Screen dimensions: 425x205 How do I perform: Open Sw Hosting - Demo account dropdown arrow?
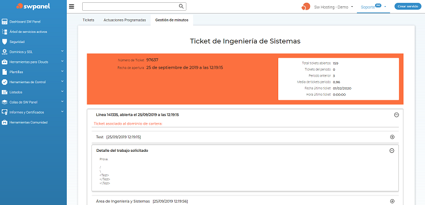(352, 7)
